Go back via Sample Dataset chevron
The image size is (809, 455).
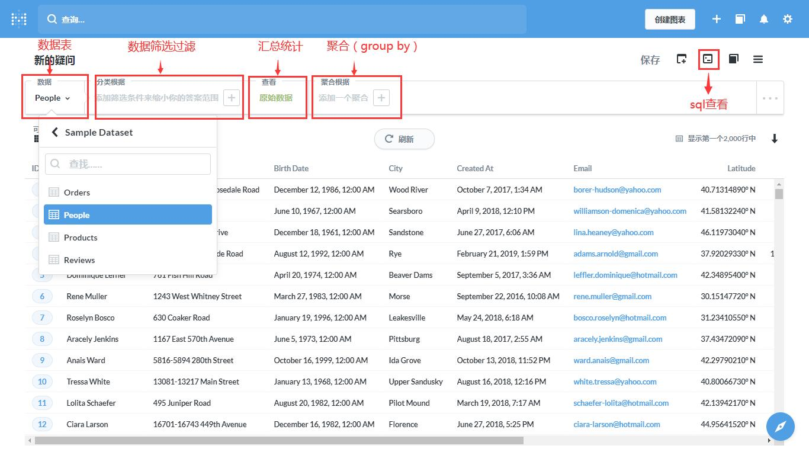coord(55,132)
